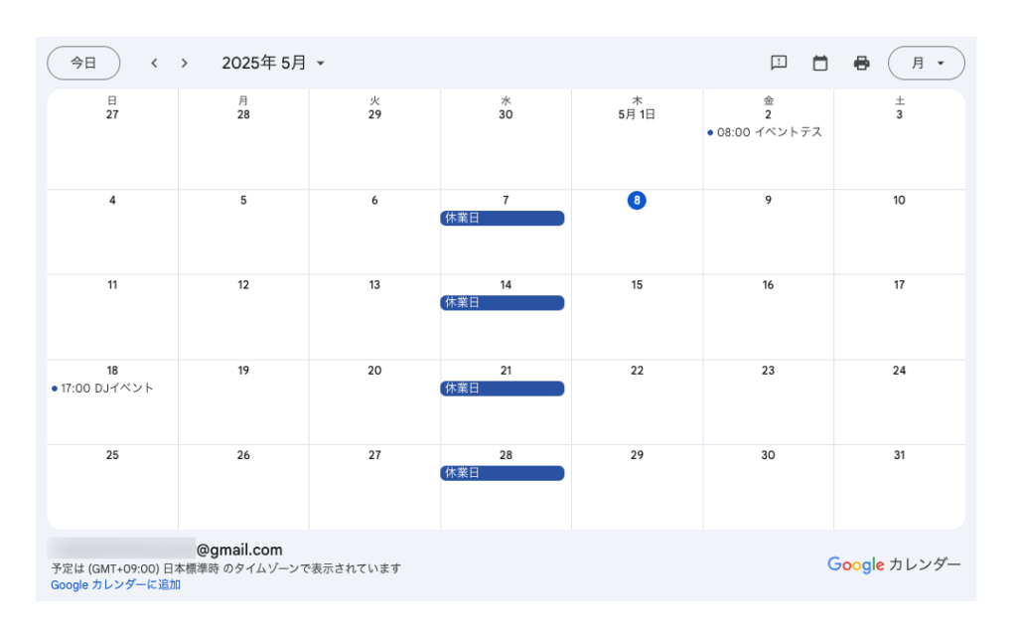1017x636 pixels.
Task: Click the feedback speech-bubble icon
Action: point(779,63)
